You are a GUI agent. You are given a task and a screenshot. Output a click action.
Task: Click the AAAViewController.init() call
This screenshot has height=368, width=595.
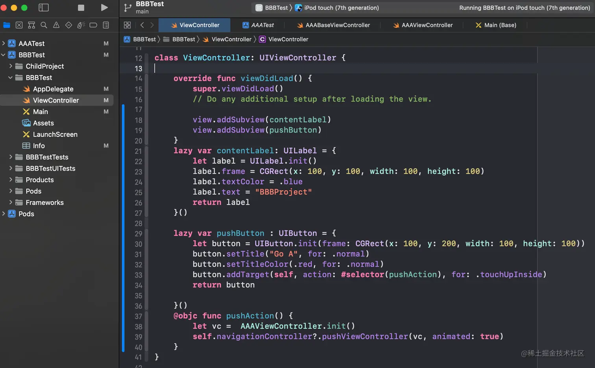click(297, 326)
